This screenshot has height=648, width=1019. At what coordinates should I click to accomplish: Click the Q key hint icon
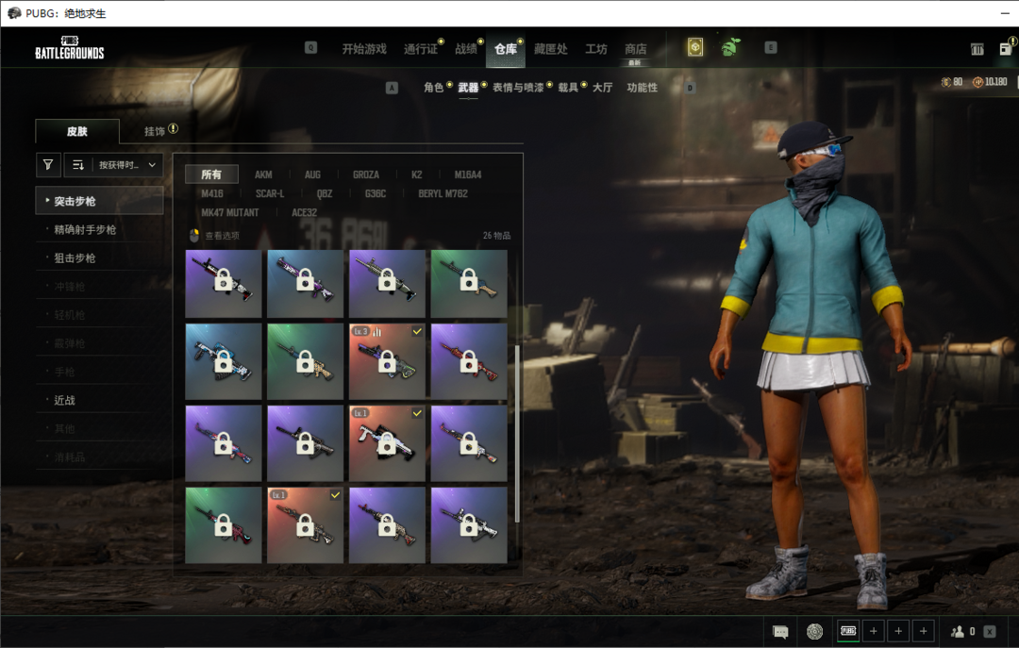click(x=310, y=47)
